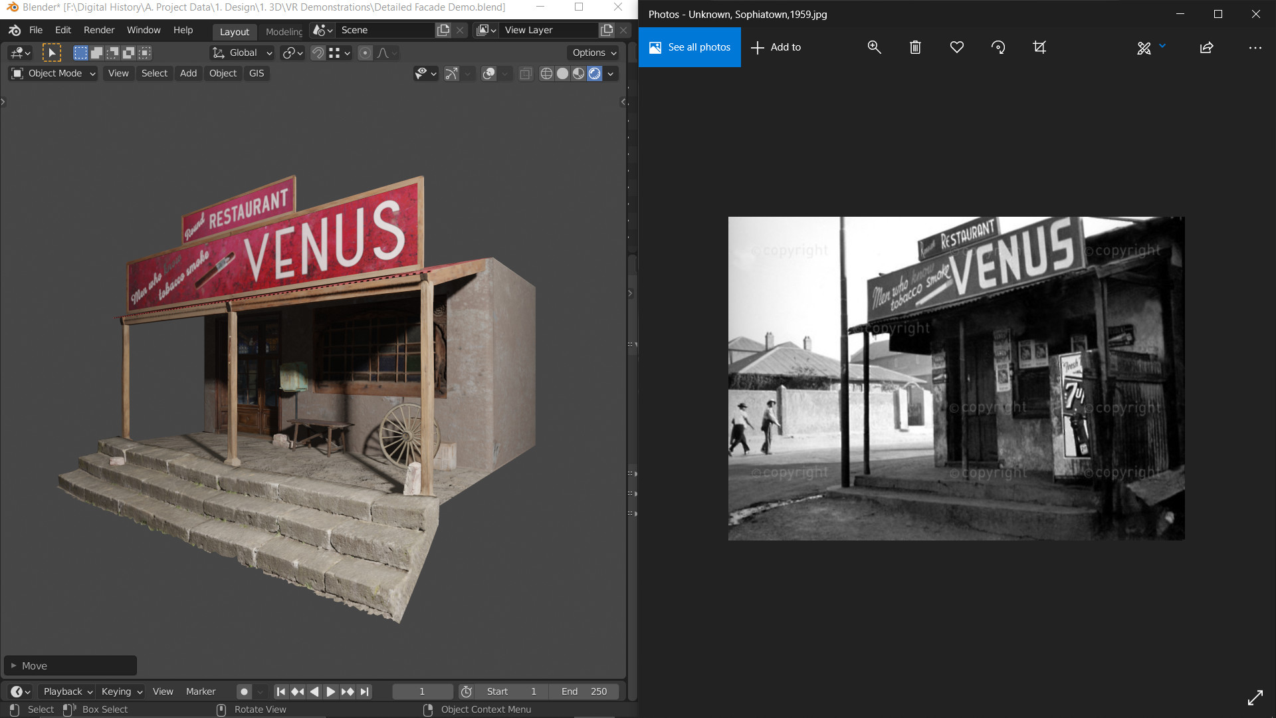Click See all photos button

689,47
